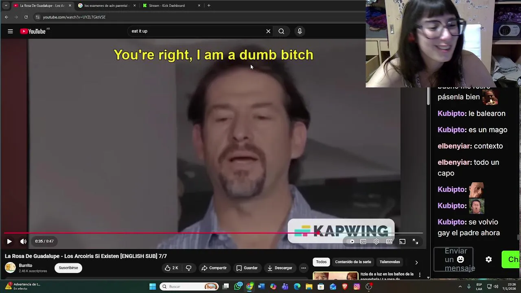This screenshot has width=521, height=293.
Task: Toggle subtitles/closed captions in the player
Action: coord(363,242)
